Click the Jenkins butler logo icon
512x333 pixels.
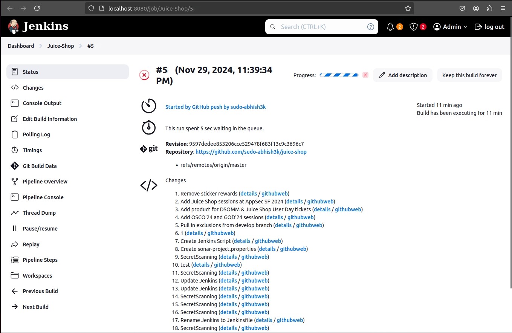click(14, 26)
